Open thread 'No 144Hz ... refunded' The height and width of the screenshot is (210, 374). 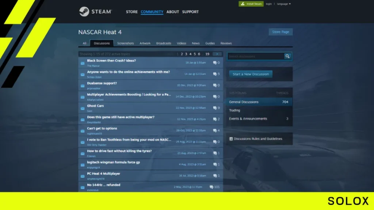tap(103, 185)
